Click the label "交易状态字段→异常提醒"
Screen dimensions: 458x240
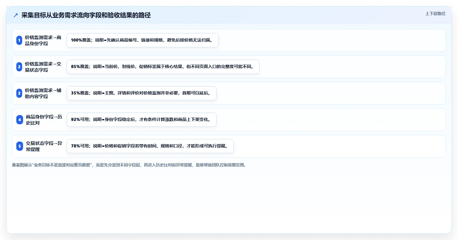coord(44,146)
